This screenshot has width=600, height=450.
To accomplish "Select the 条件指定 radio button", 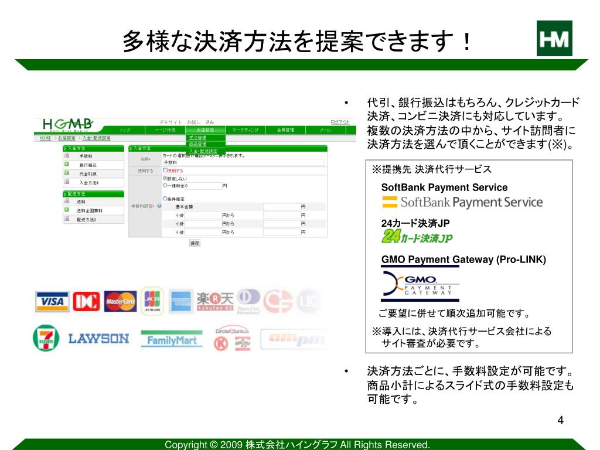I will pos(165,199).
